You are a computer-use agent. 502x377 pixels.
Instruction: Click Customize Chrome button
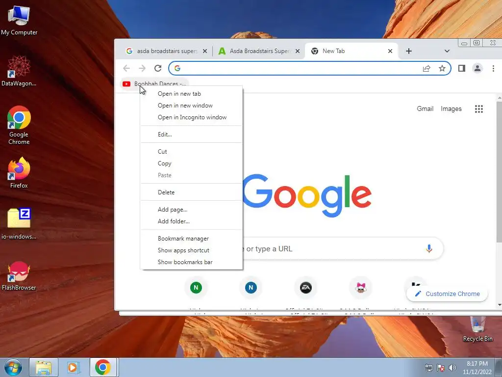coord(447,294)
